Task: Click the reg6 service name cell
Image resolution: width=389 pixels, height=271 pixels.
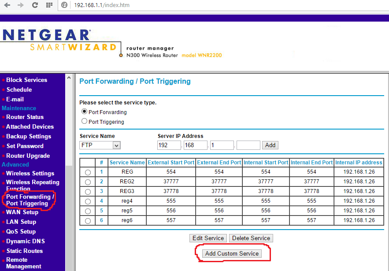Action: tap(127, 220)
